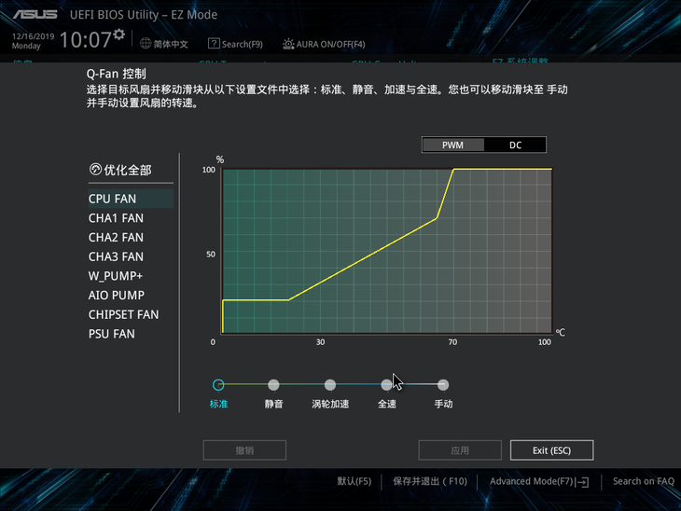This screenshot has height=511, width=681.
Task: Click the globe language icon
Action: click(x=146, y=44)
